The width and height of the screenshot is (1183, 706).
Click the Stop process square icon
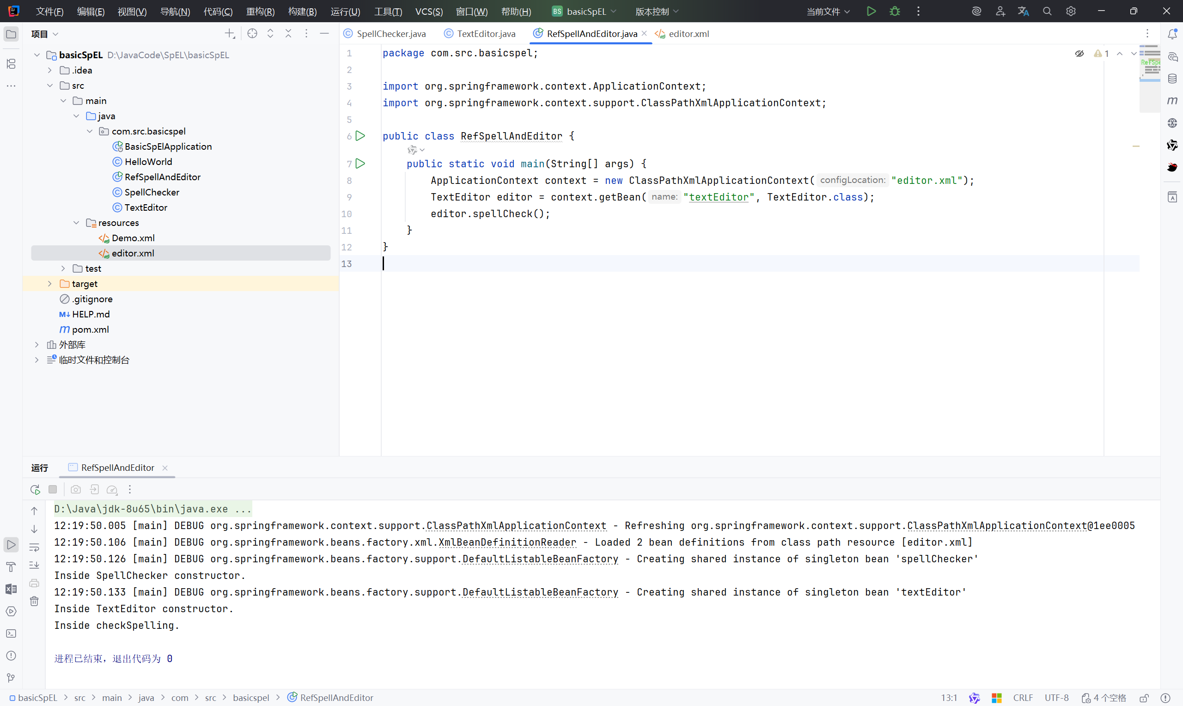pos(53,489)
